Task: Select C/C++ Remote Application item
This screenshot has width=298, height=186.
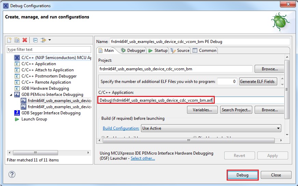Action: click(x=46, y=82)
